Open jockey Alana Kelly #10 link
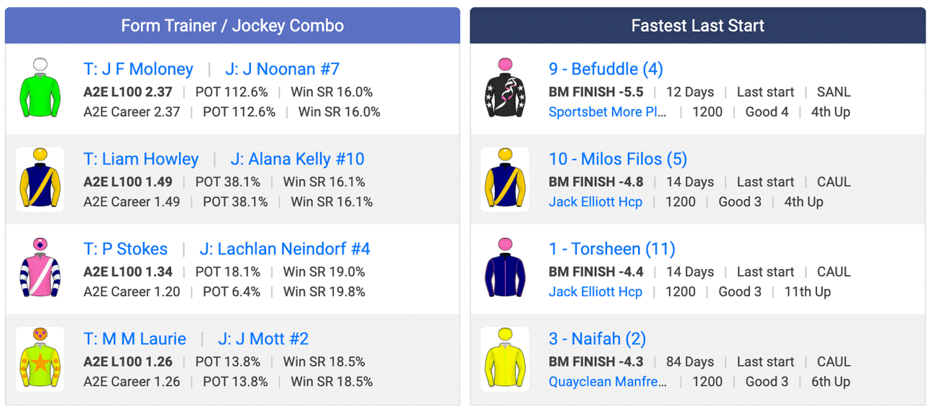 (x=297, y=159)
